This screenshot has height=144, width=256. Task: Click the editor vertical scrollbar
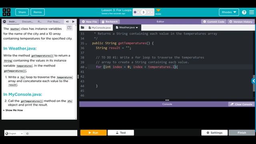254,83
